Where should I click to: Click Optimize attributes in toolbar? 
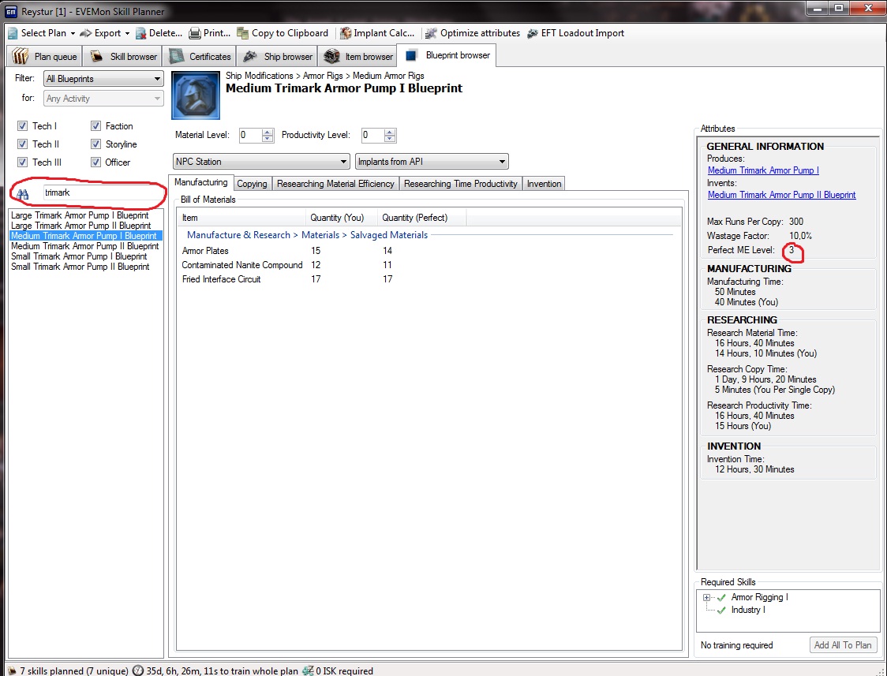(473, 33)
